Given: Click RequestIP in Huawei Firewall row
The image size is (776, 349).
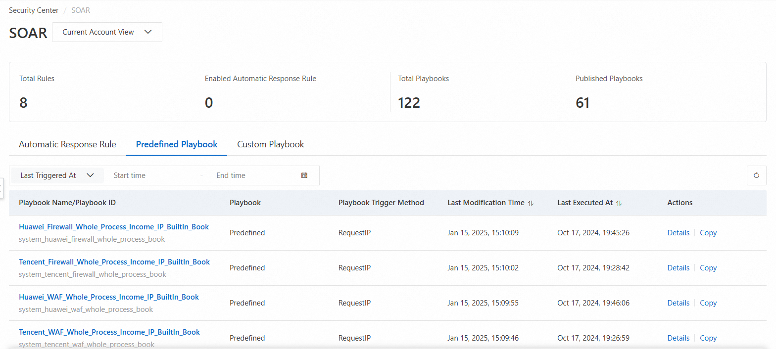Looking at the screenshot, I should [x=354, y=233].
